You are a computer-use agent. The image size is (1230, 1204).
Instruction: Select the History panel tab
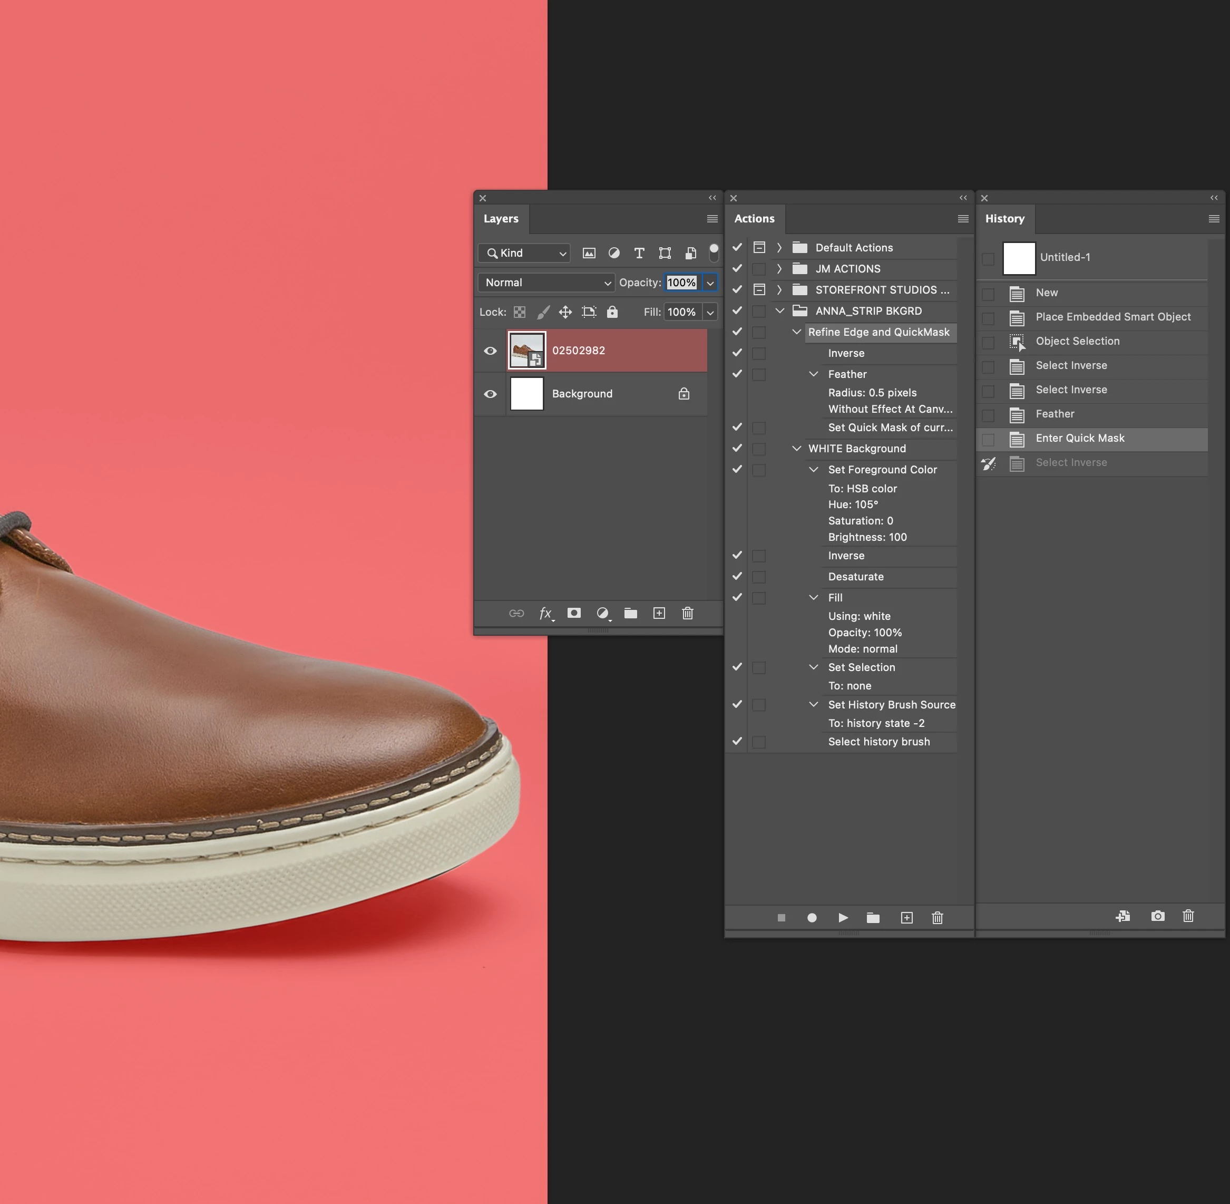pos(1004,219)
